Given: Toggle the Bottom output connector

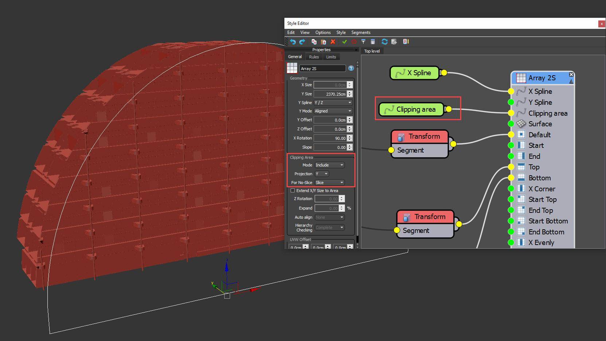Looking at the screenshot, I should pyautogui.click(x=511, y=178).
